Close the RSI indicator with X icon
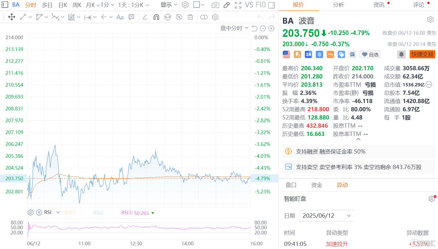The image size is (438, 249). point(39,213)
